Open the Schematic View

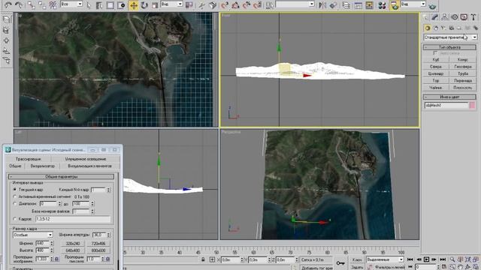pyautogui.click(x=369, y=5)
